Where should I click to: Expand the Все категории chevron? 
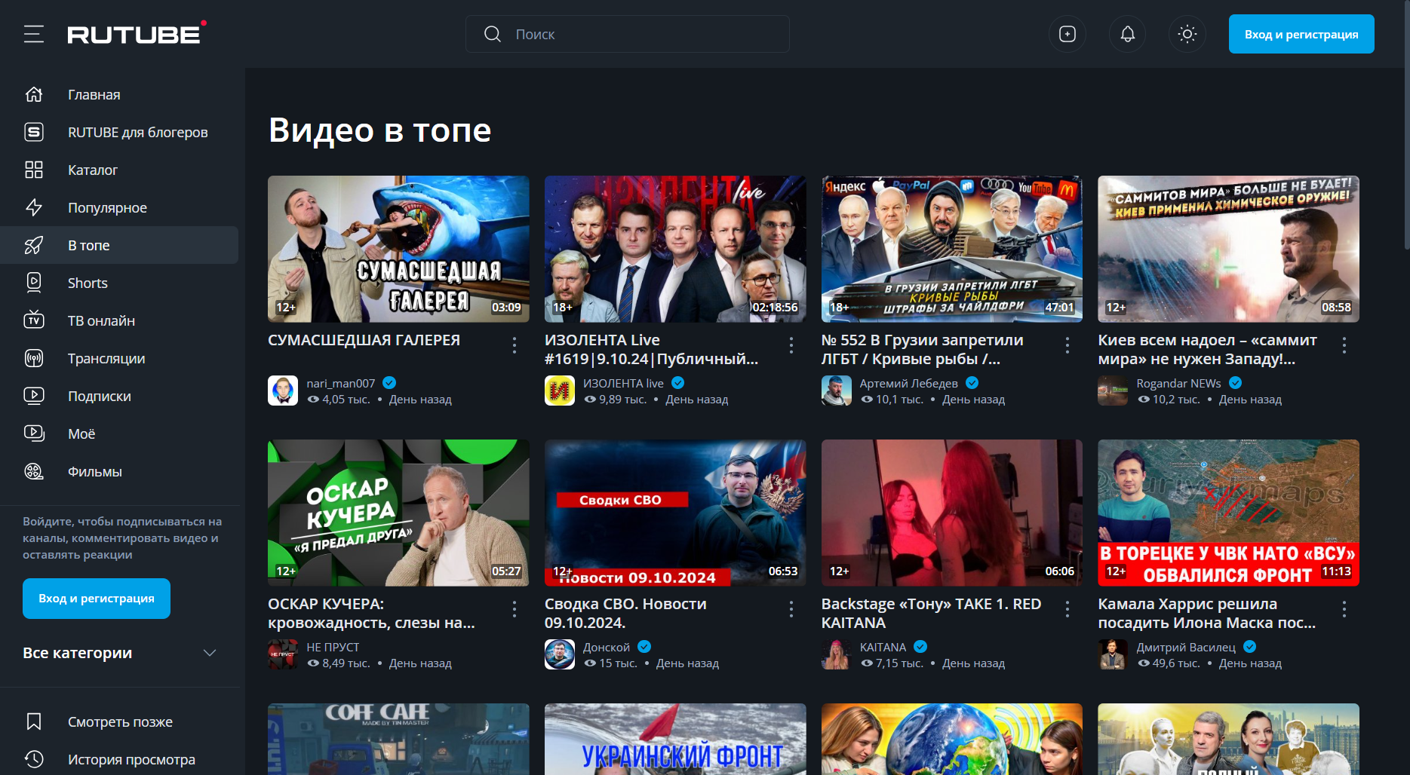[x=210, y=653]
